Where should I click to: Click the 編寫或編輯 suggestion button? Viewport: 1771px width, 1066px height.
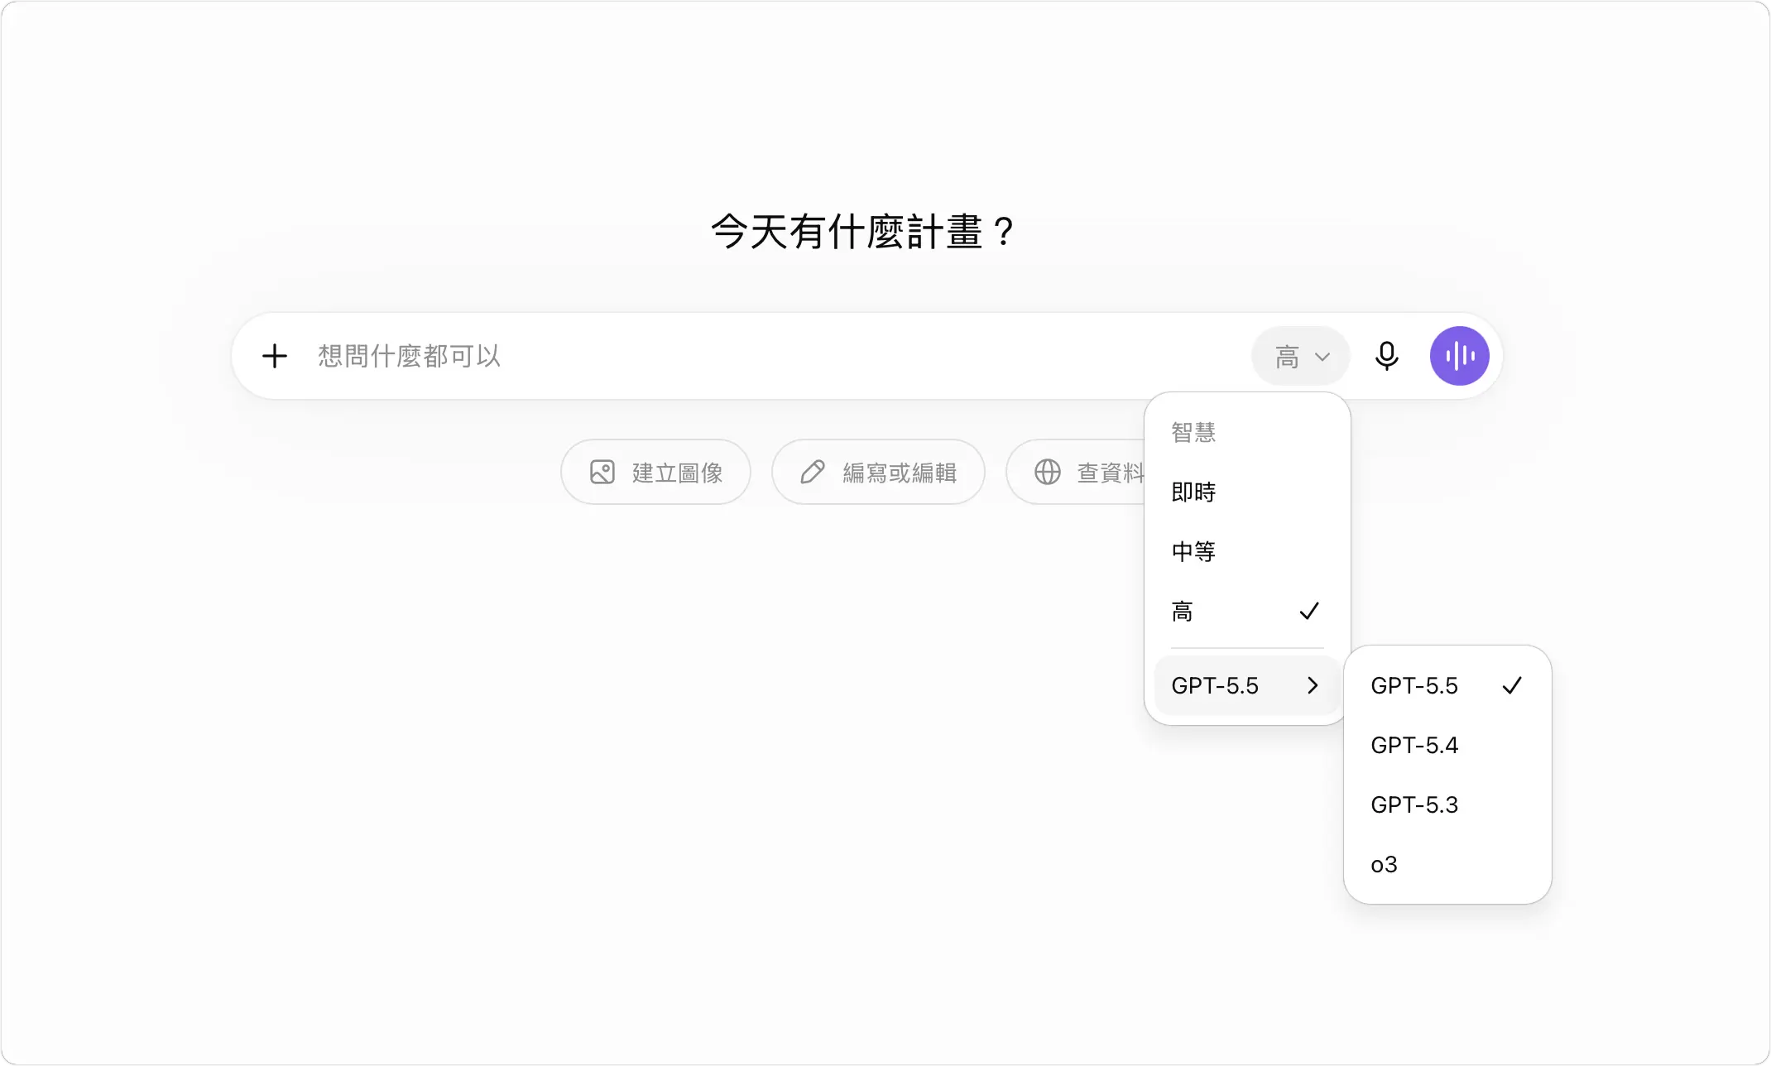pos(878,472)
